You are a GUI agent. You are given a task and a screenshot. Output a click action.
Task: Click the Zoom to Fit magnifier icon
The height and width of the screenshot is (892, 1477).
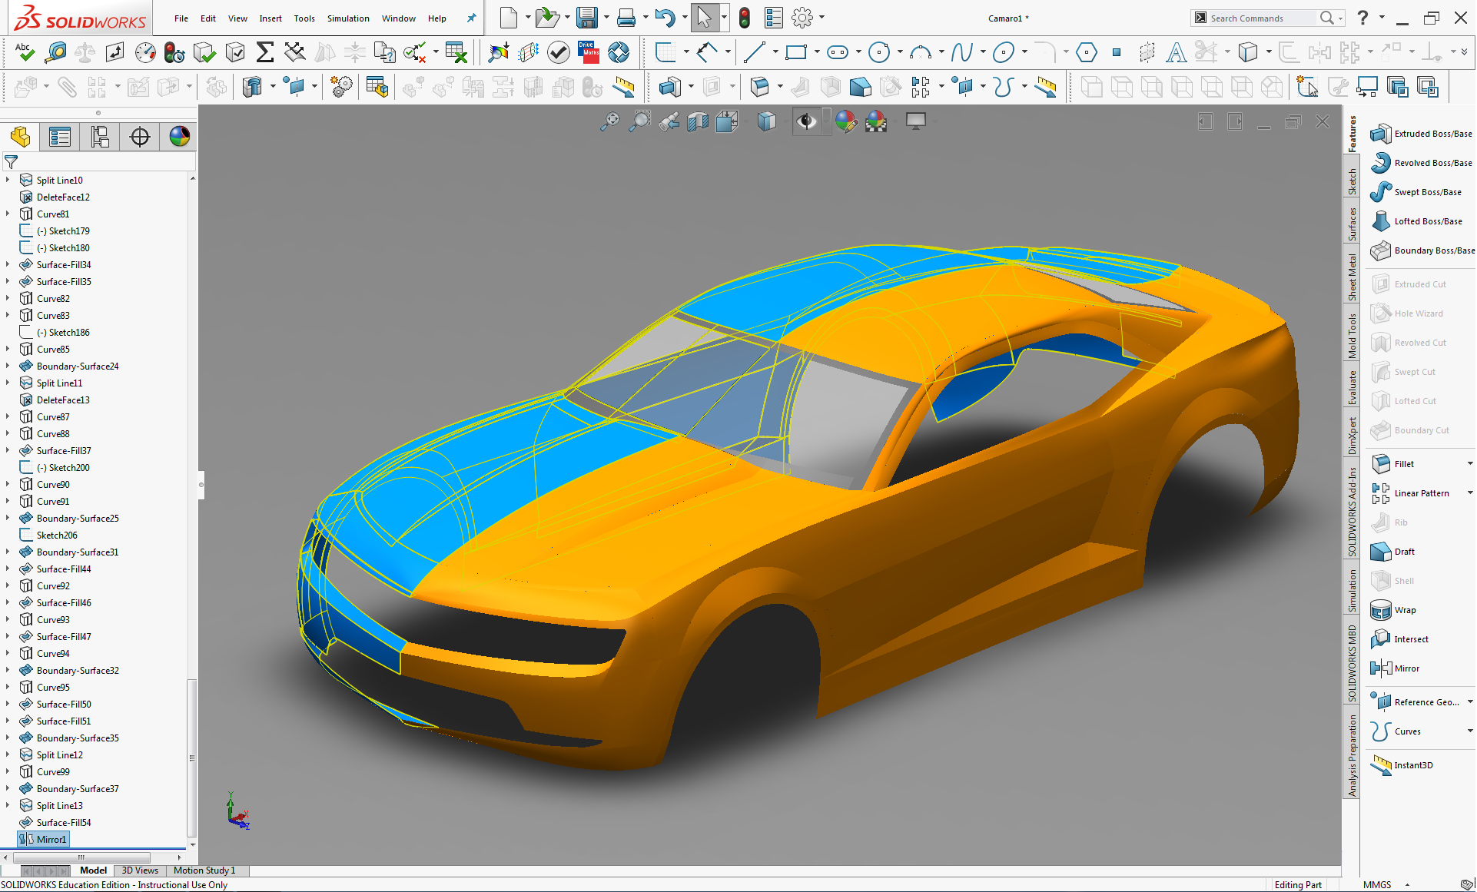pos(609,121)
